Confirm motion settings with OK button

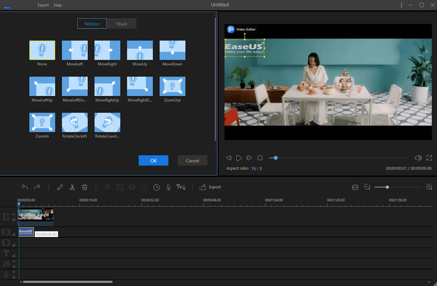(153, 160)
